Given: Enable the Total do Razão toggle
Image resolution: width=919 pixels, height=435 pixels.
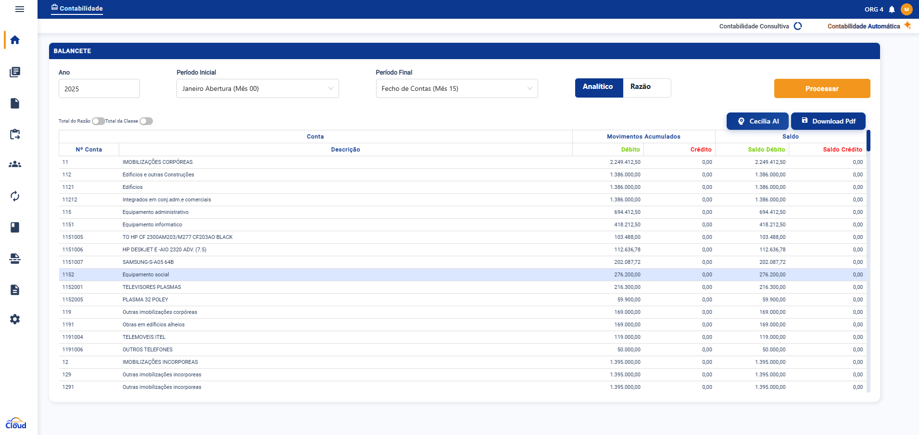Looking at the screenshot, I should point(99,121).
